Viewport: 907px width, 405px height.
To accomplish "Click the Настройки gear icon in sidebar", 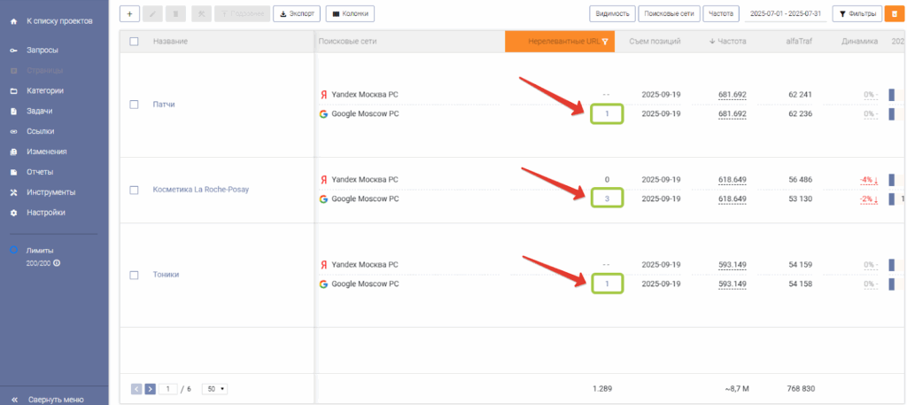I will coord(13,213).
